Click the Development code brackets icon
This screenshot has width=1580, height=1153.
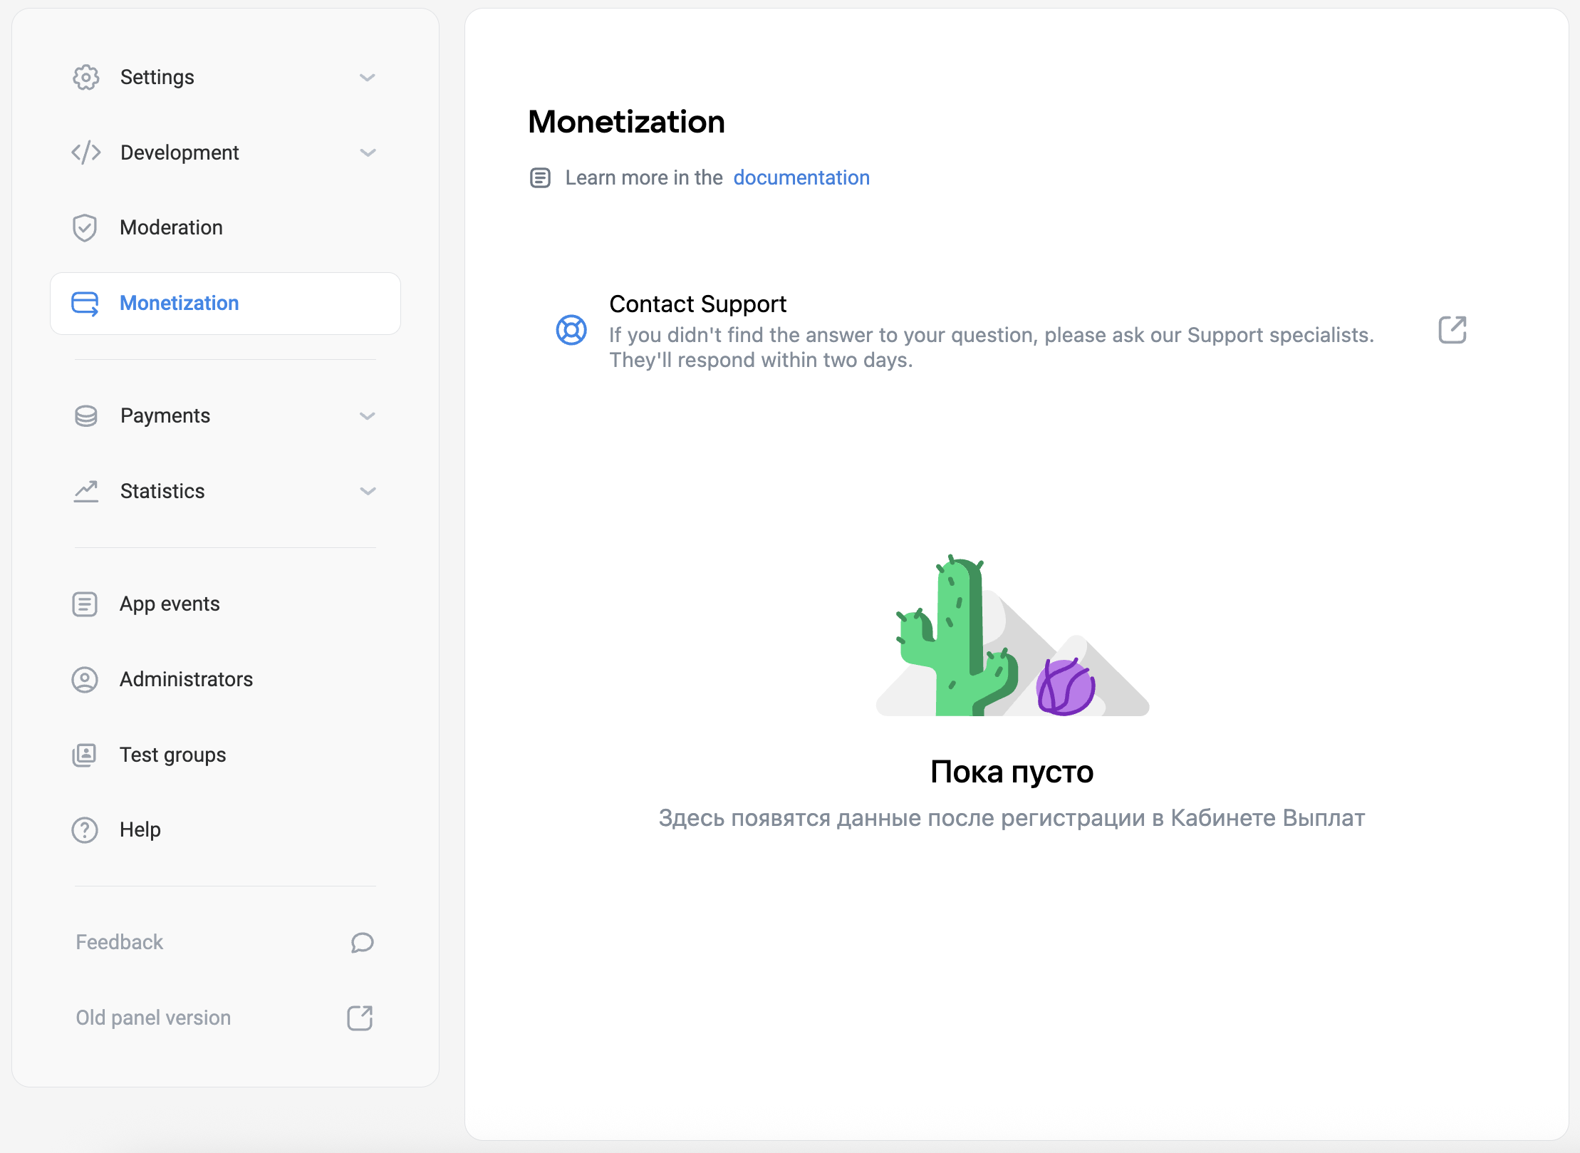(85, 152)
